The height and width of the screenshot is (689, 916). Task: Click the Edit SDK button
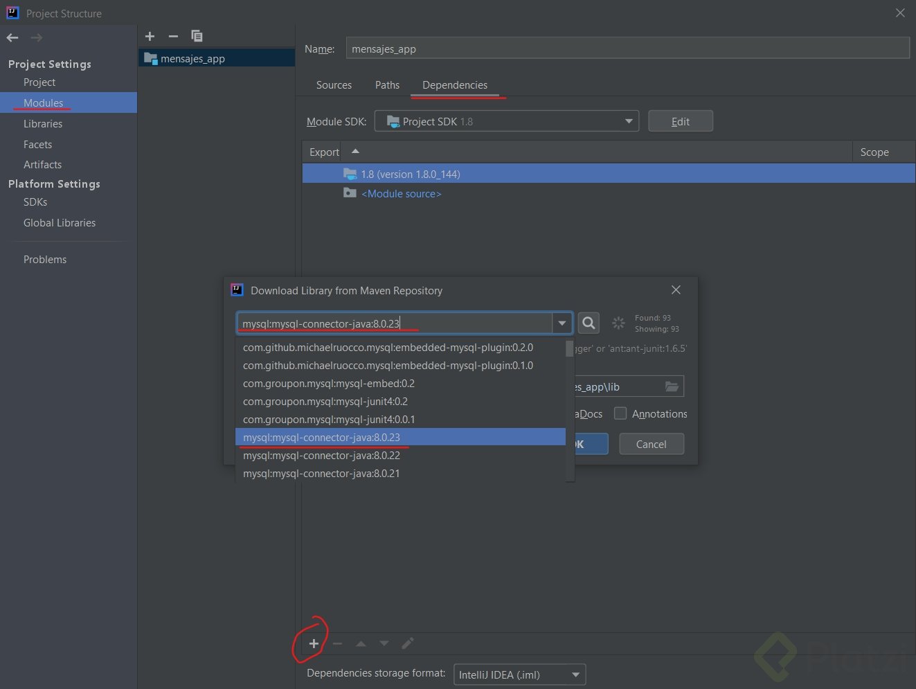[681, 121]
